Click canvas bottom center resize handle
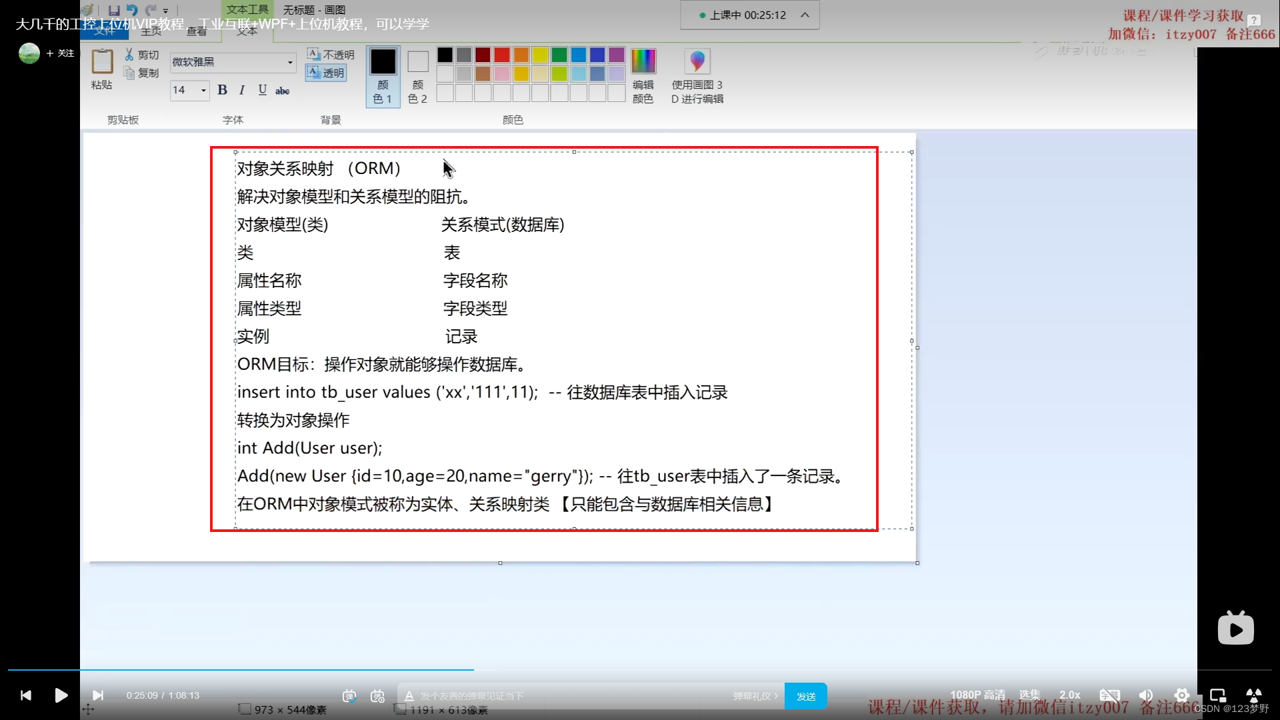1280x720 pixels. [x=501, y=563]
